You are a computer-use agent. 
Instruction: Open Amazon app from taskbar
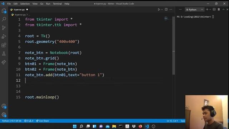(x=127, y=126)
